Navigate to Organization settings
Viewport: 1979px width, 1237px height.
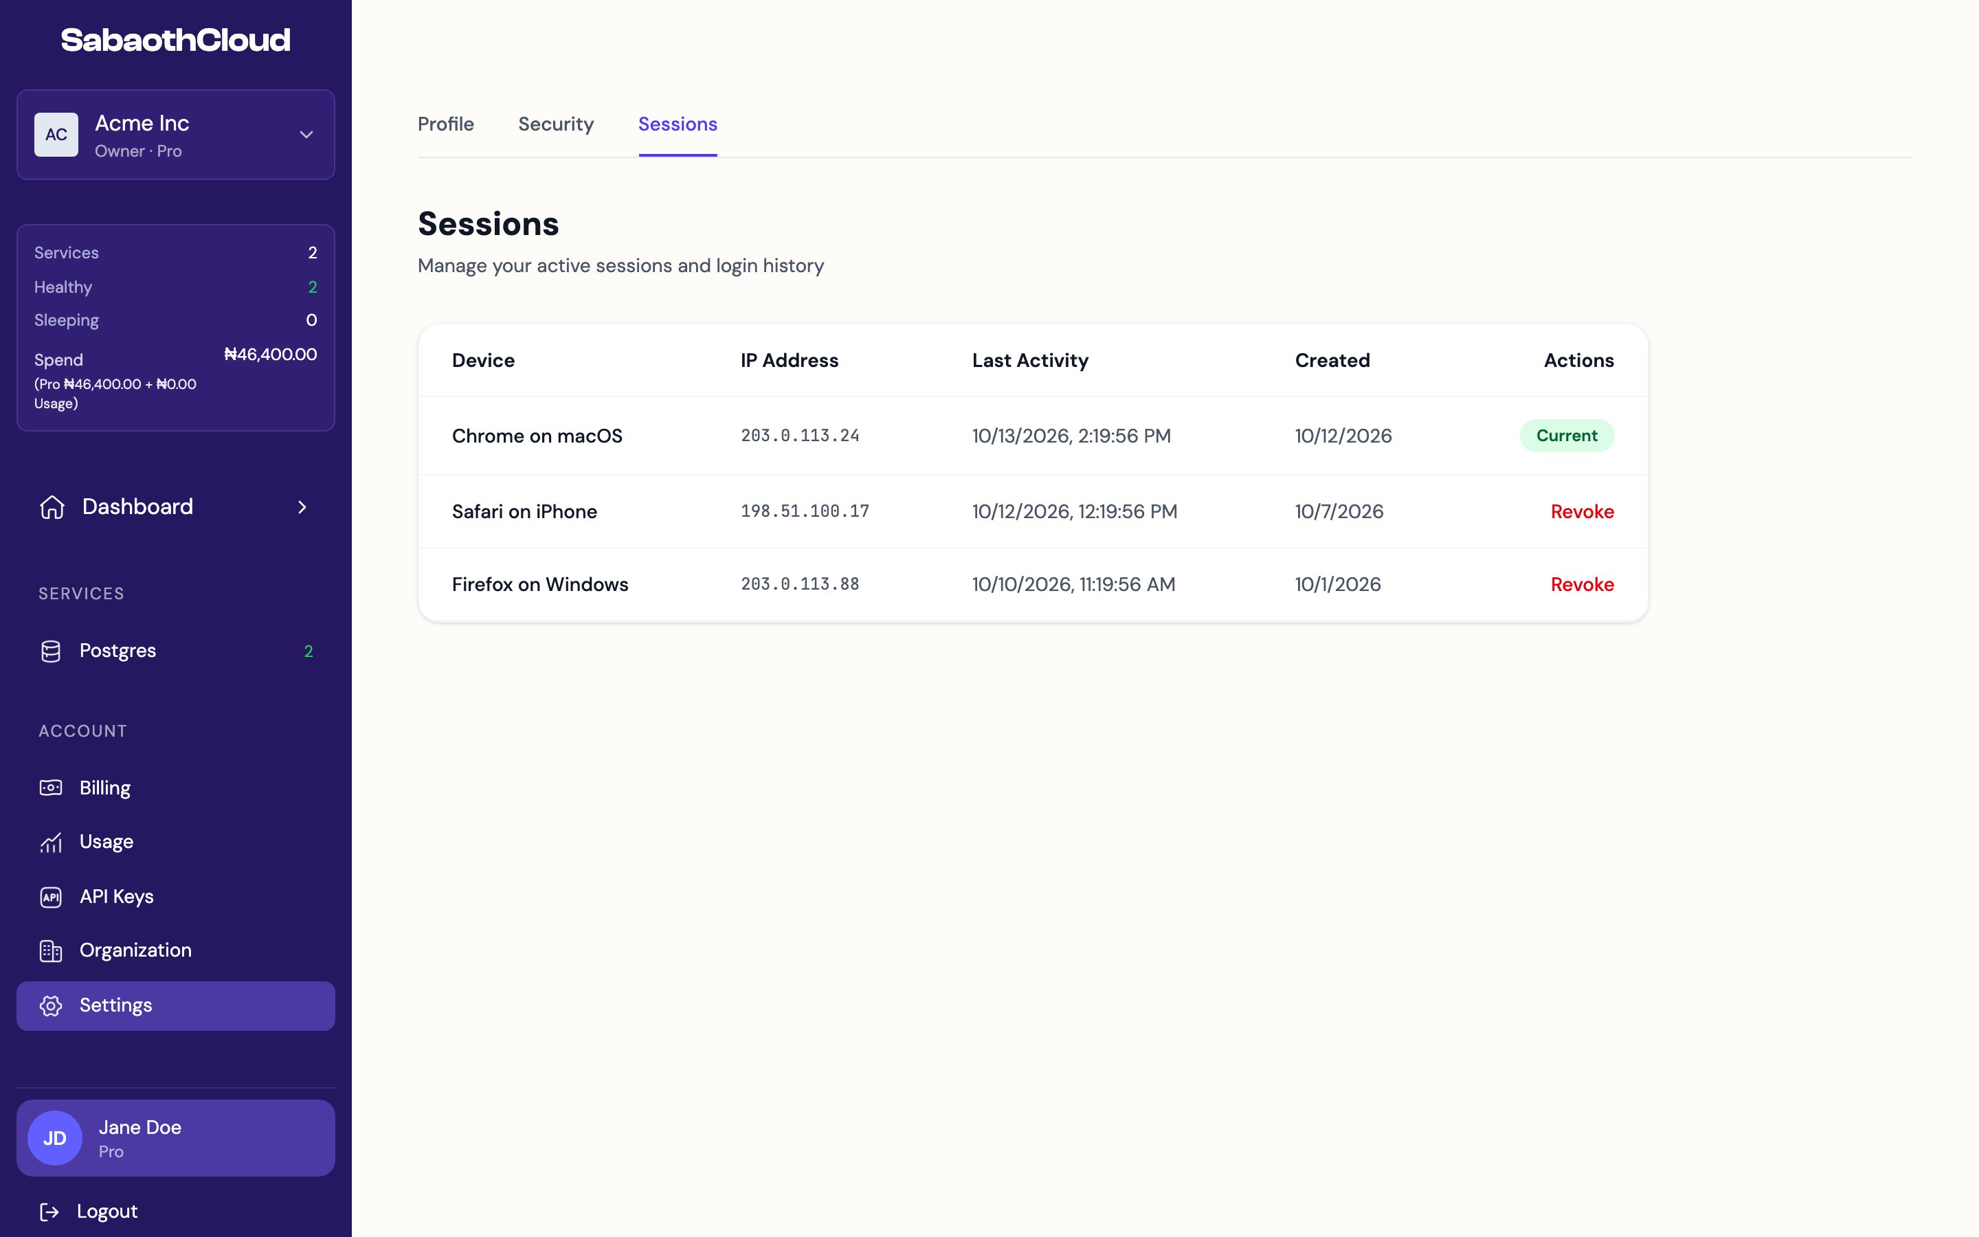click(176, 950)
